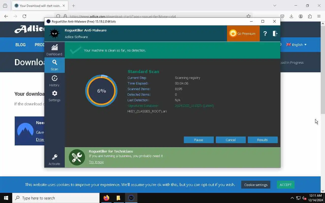Click the Time Elapsed value 00:04:06
This screenshot has width=325, height=203.
tap(182, 83)
